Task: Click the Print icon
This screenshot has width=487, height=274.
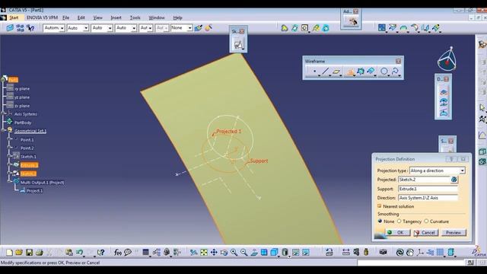Action: (39, 252)
